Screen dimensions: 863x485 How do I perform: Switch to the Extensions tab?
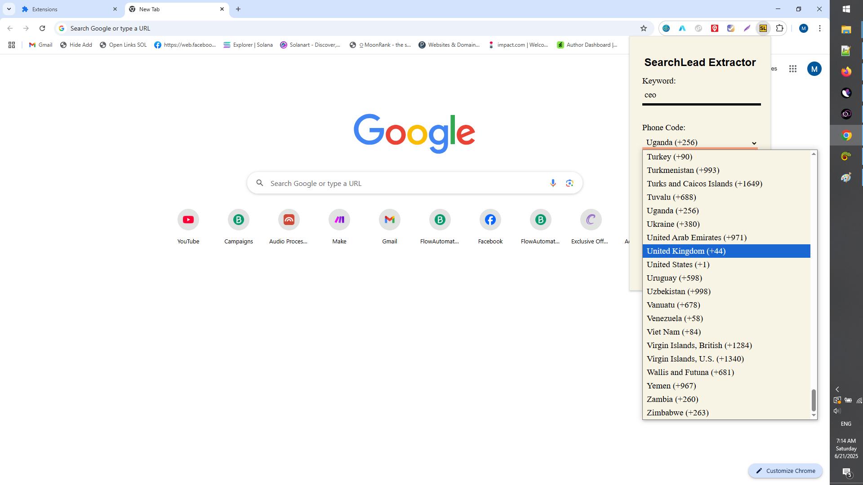coord(45,9)
